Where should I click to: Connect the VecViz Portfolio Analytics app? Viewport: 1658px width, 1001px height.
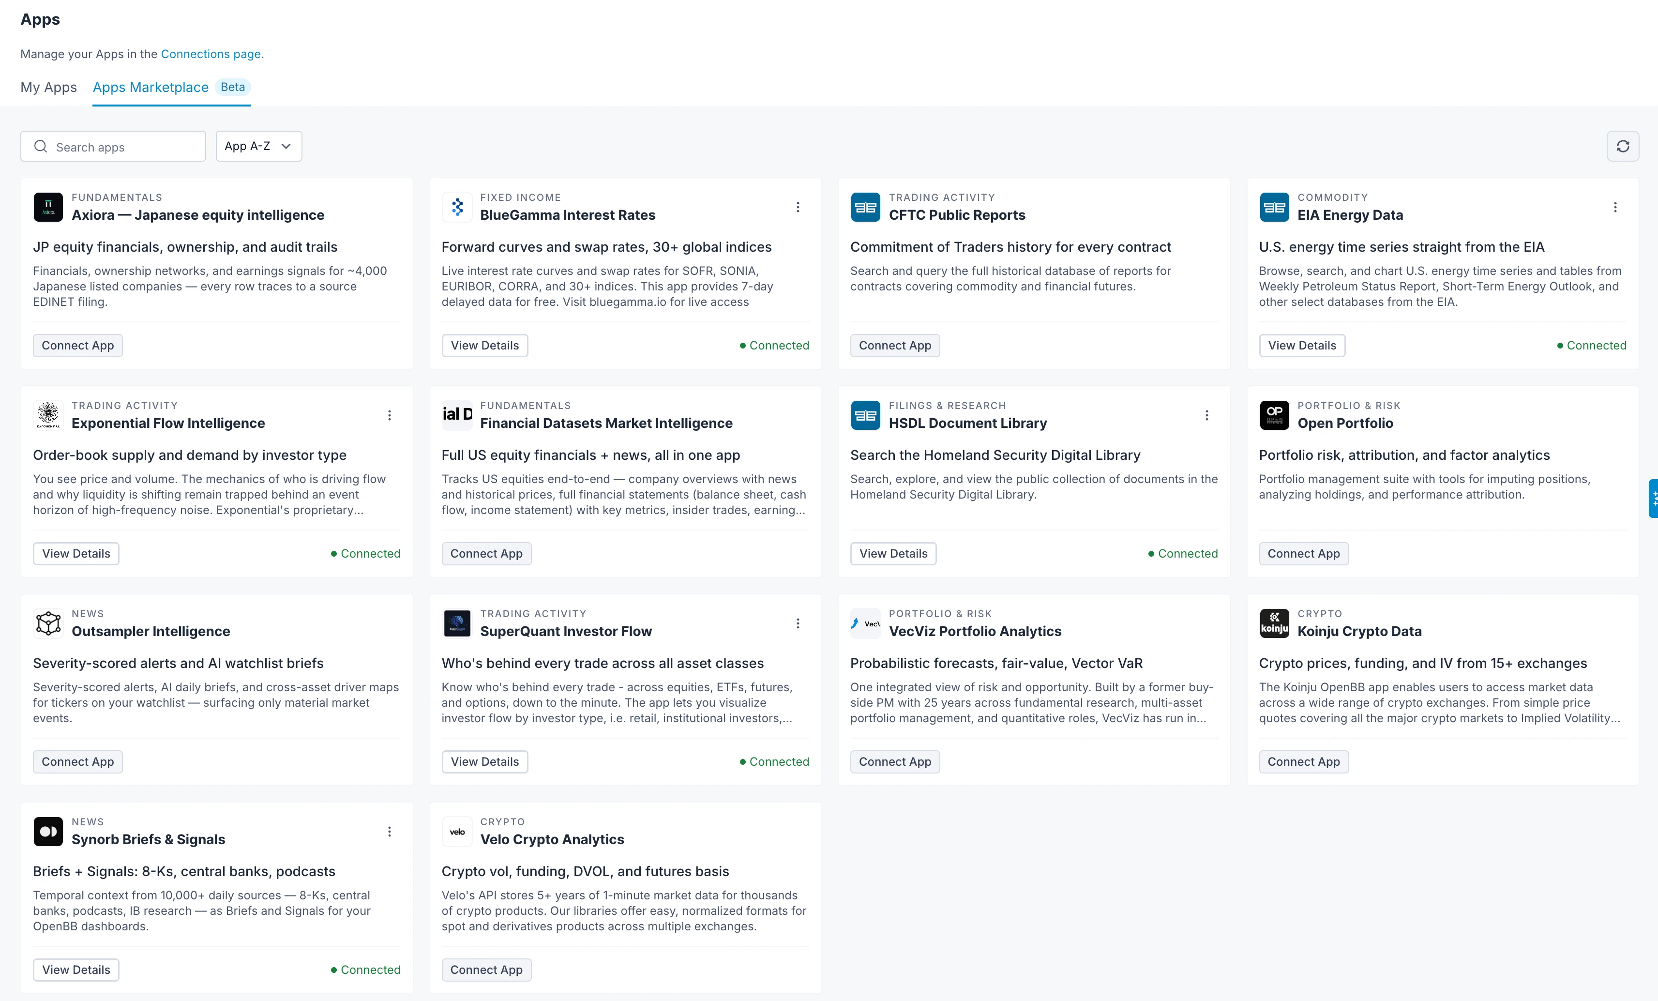(895, 761)
